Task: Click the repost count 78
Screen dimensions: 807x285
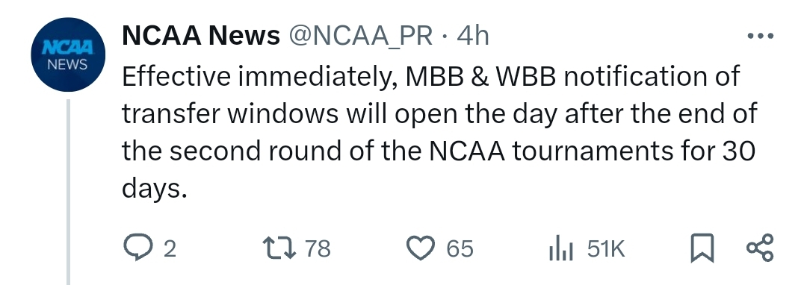Action: point(318,248)
